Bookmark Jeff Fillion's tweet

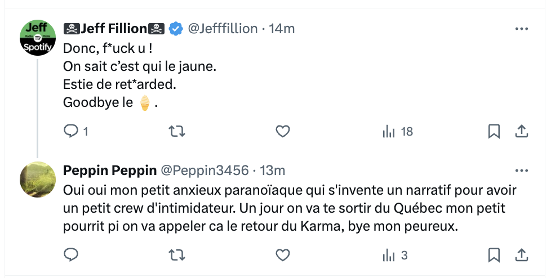[494, 132]
